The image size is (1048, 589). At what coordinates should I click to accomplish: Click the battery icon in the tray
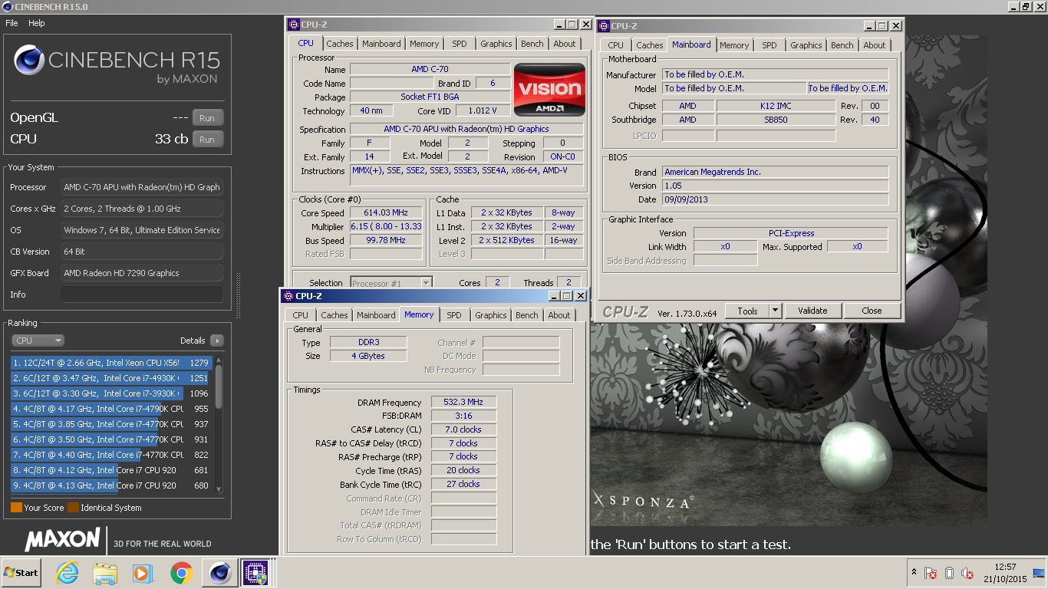[x=949, y=573]
